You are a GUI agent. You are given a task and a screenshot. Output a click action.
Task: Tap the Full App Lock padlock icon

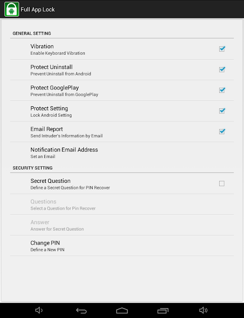[x=12, y=9]
